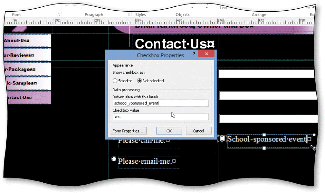Screen dimensions: 325x193
Task: Click the help question mark in dialog
Action: (x=194, y=54)
